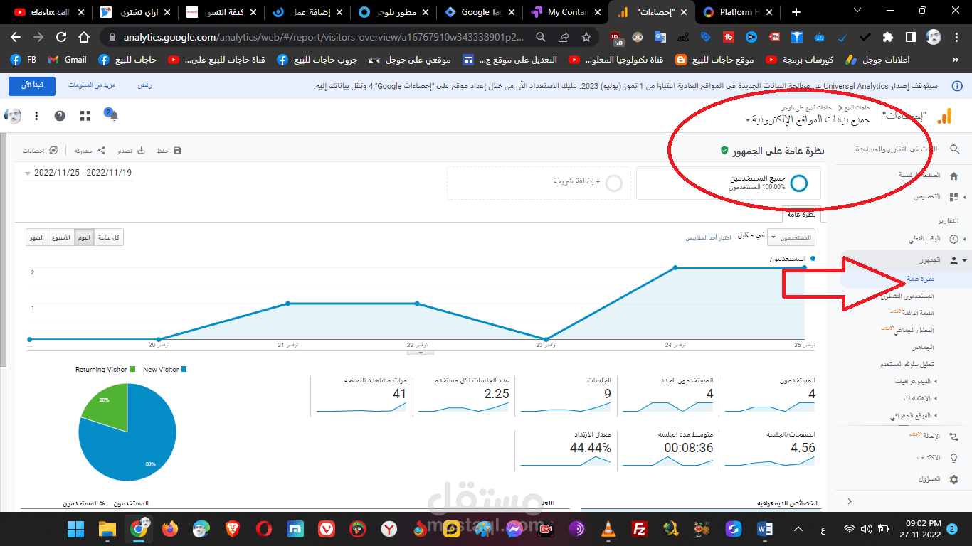Viewport: 972px width, 546px height.
Task: Open the Google apps grid
Action: [85, 116]
